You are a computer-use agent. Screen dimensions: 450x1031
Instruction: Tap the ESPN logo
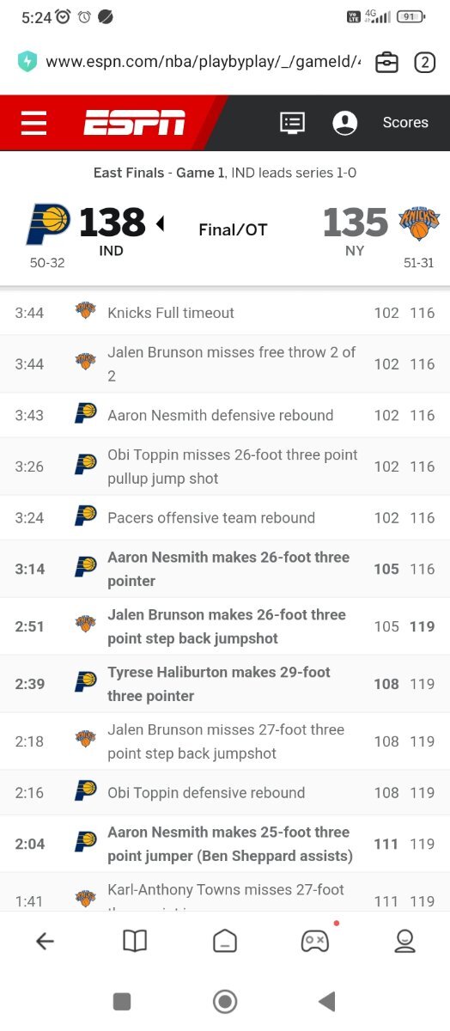click(x=134, y=123)
